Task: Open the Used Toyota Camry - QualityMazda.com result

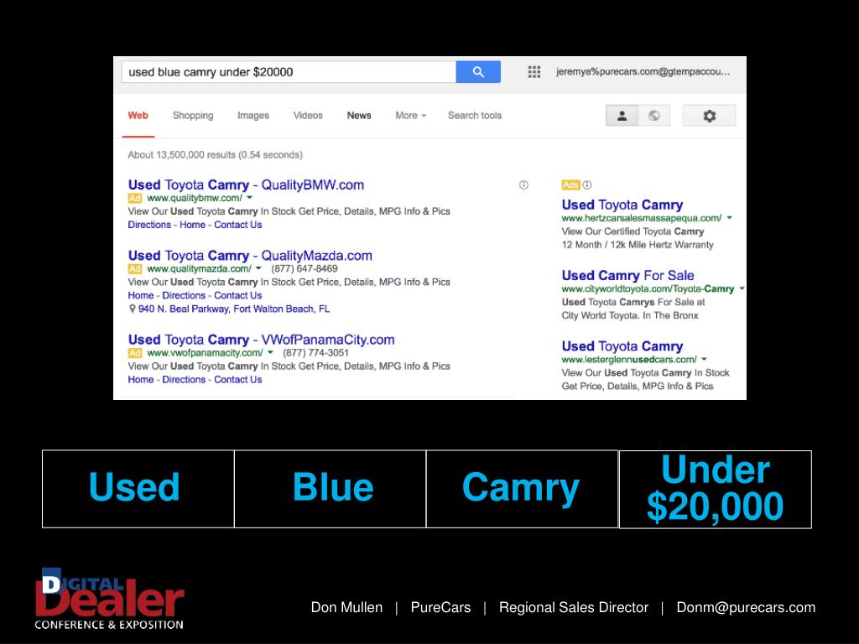Action: click(x=250, y=255)
